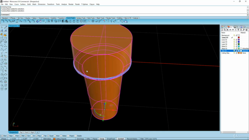Toggle lock icon for Metal 01 layer
This screenshot has height=140, width=249.
(237, 46)
